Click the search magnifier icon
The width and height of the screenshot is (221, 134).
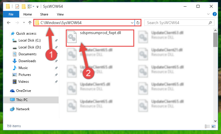[210, 23]
